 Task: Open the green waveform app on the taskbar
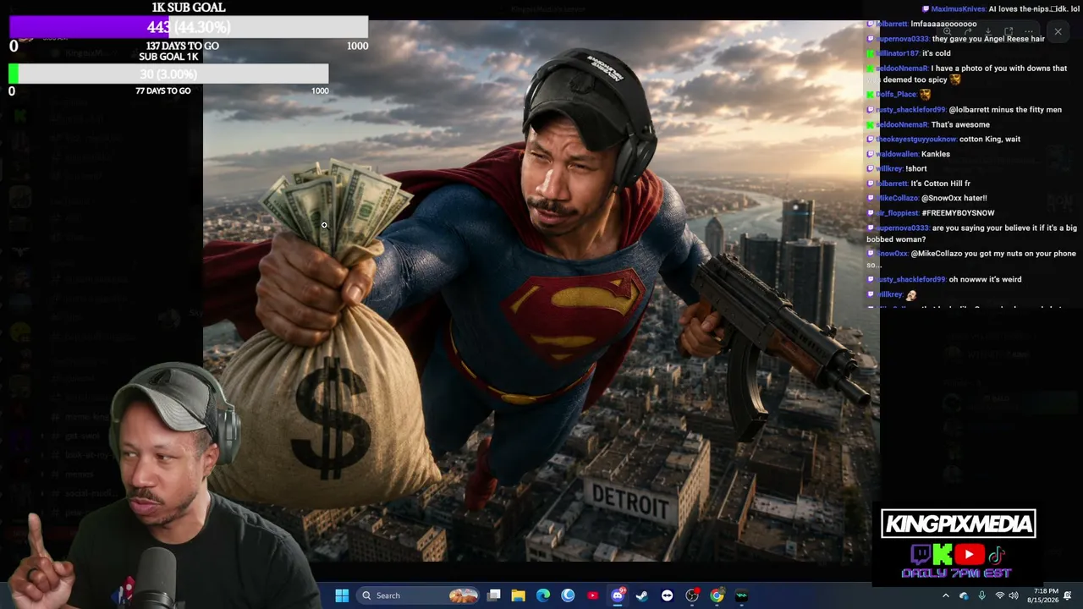point(741,595)
